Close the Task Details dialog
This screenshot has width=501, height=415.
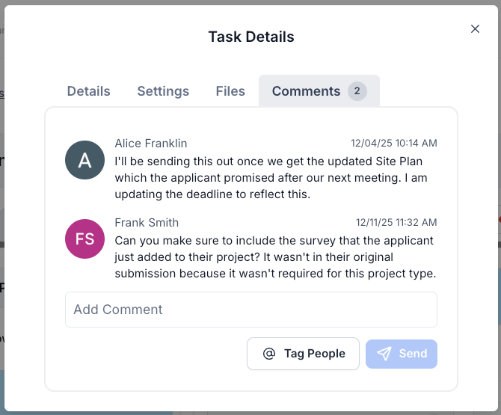point(475,29)
